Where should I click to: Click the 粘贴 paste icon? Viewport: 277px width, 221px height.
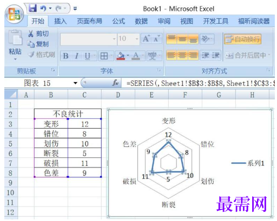click(x=15, y=37)
